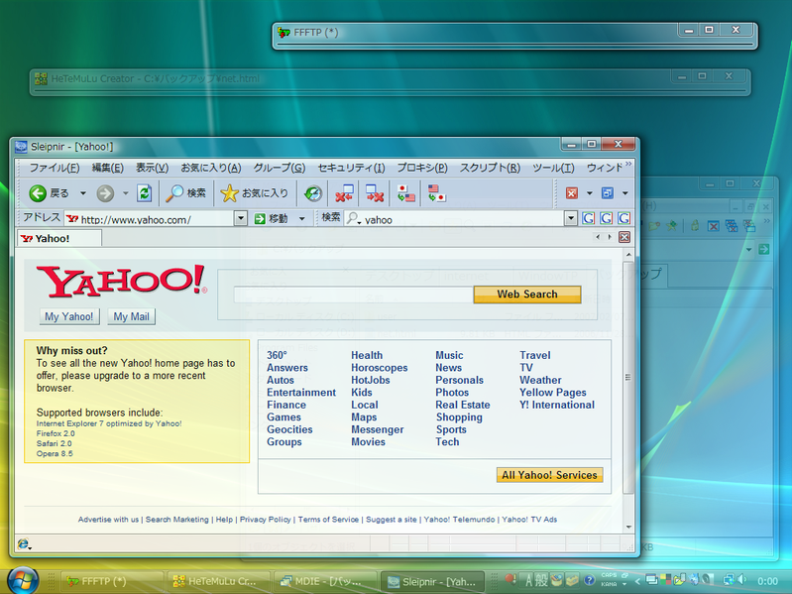Screen dimensions: 792x594
Task: Click right tab-scroll arrow in tab bar
Action: pyautogui.click(x=610, y=237)
